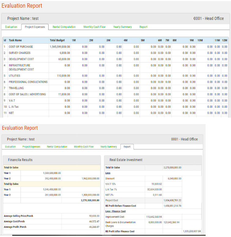Open the Evaluation tab in upper panel
The width and height of the screenshot is (231, 237).
point(11,27)
